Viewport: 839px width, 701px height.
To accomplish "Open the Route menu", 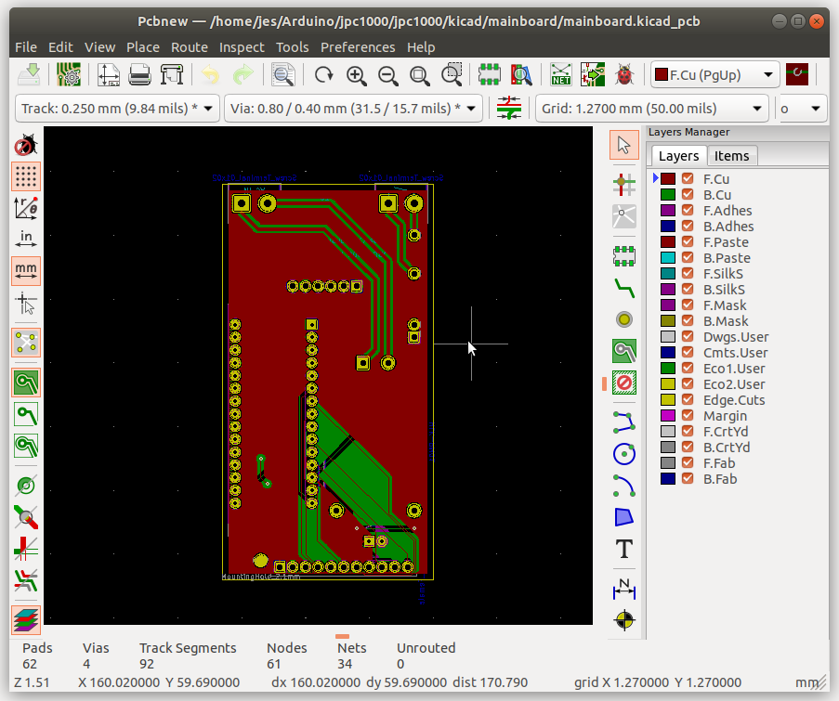I will (x=189, y=46).
